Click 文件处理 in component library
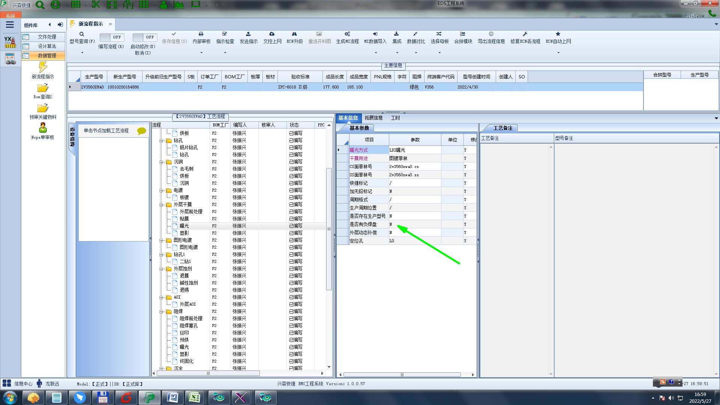 click(x=47, y=37)
